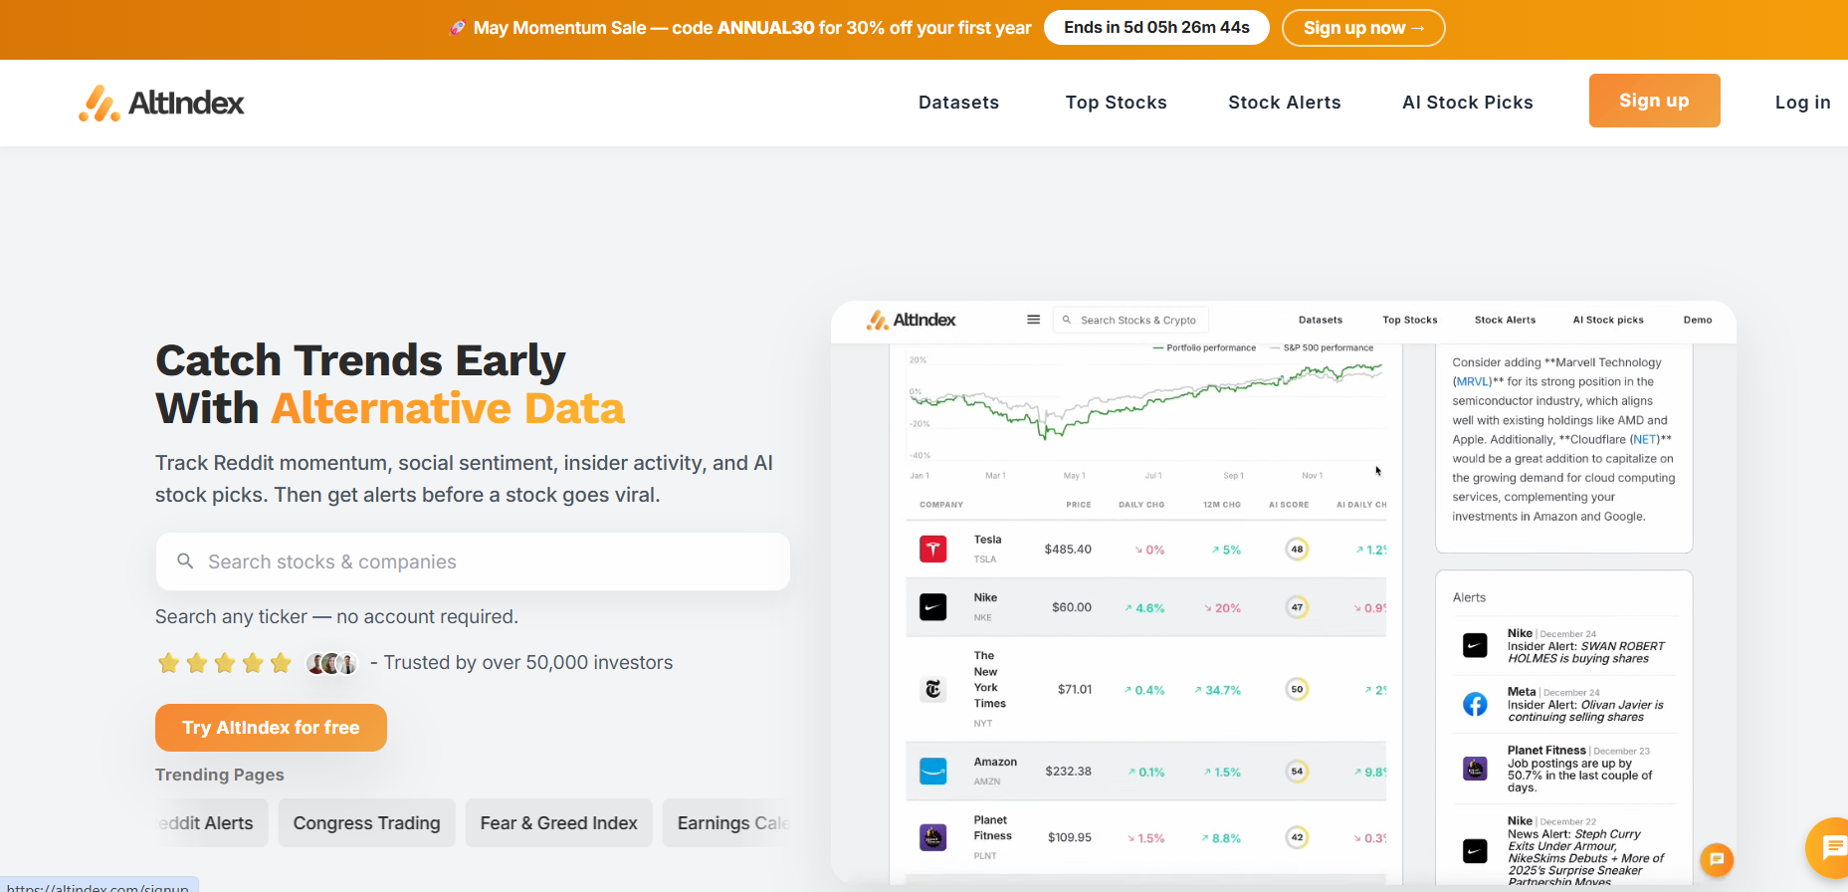Click the Nike logo in stock table
Image resolution: width=1848 pixels, height=892 pixels.
pos(932,607)
